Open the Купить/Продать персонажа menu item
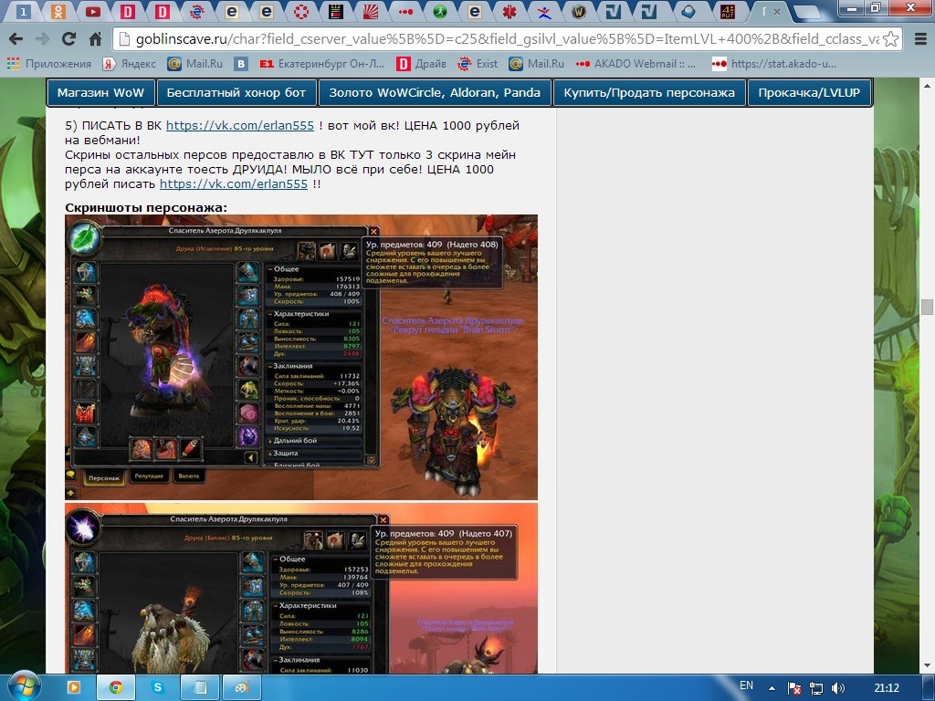 coord(649,93)
